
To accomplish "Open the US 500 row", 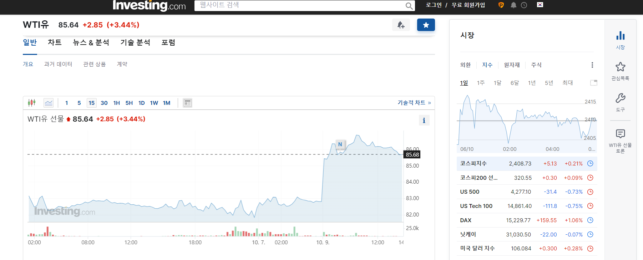I will tap(527, 192).
